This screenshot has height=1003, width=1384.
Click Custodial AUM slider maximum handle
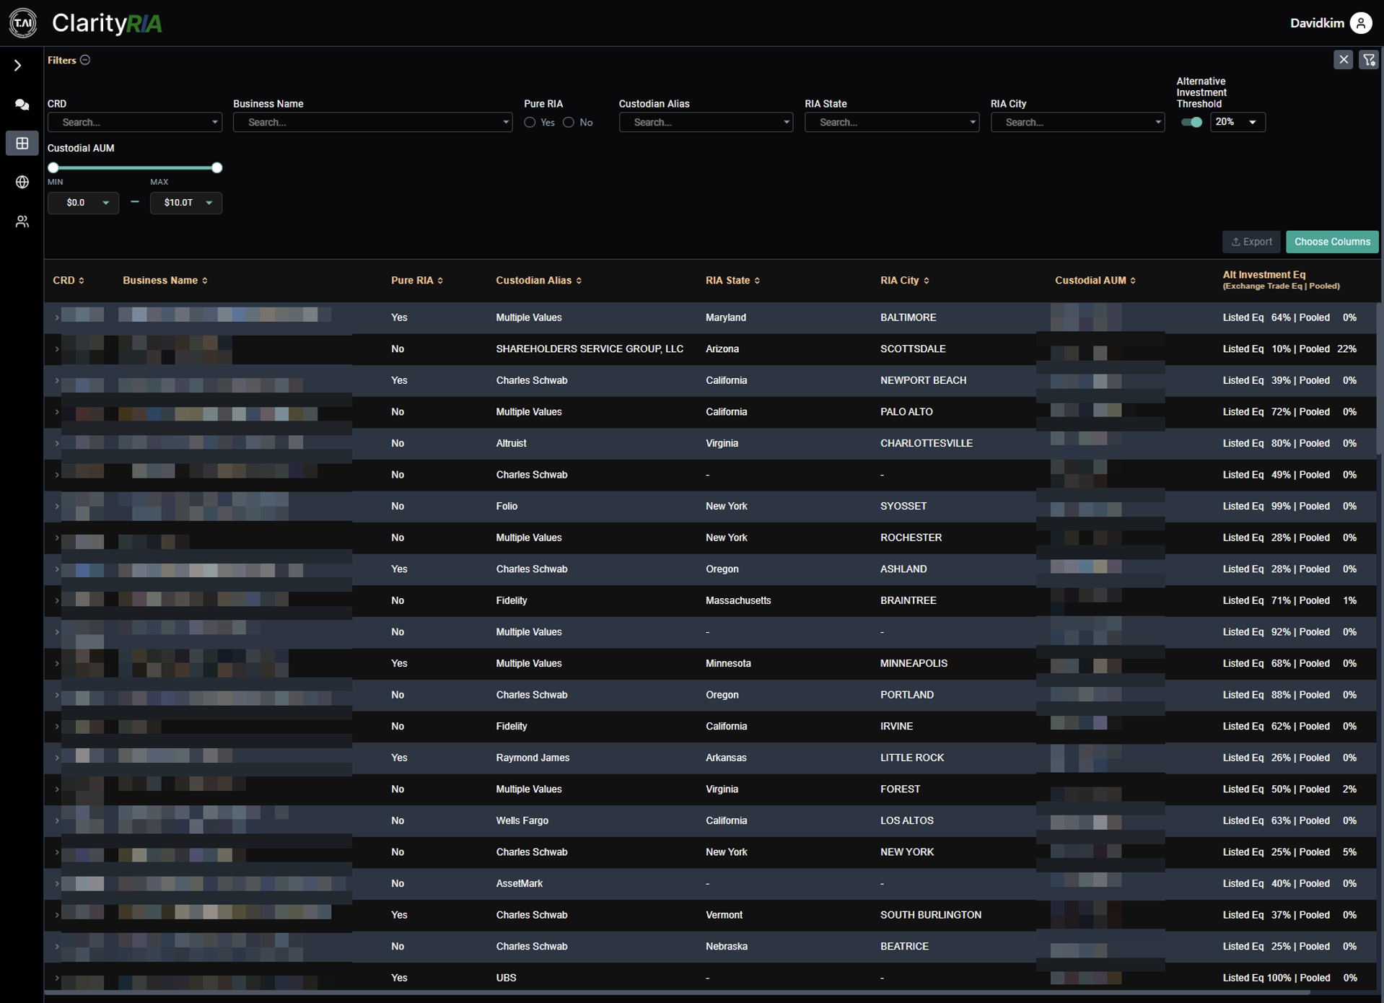(x=216, y=167)
